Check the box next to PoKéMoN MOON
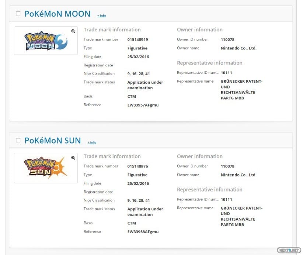The width and height of the screenshot is (303, 255). pyautogui.click(x=18, y=13)
